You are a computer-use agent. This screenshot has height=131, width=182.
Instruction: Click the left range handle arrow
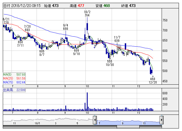(x=95, y=120)
